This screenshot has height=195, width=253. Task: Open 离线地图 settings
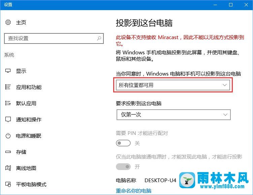tap(26, 168)
